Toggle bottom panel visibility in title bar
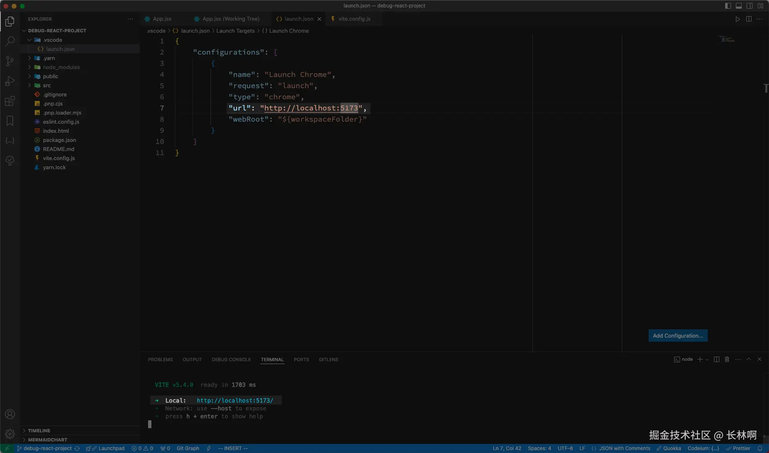The width and height of the screenshot is (769, 453). (739, 6)
